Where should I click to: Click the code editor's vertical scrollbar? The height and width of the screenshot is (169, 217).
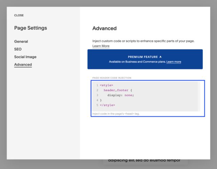[x=199, y=96]
